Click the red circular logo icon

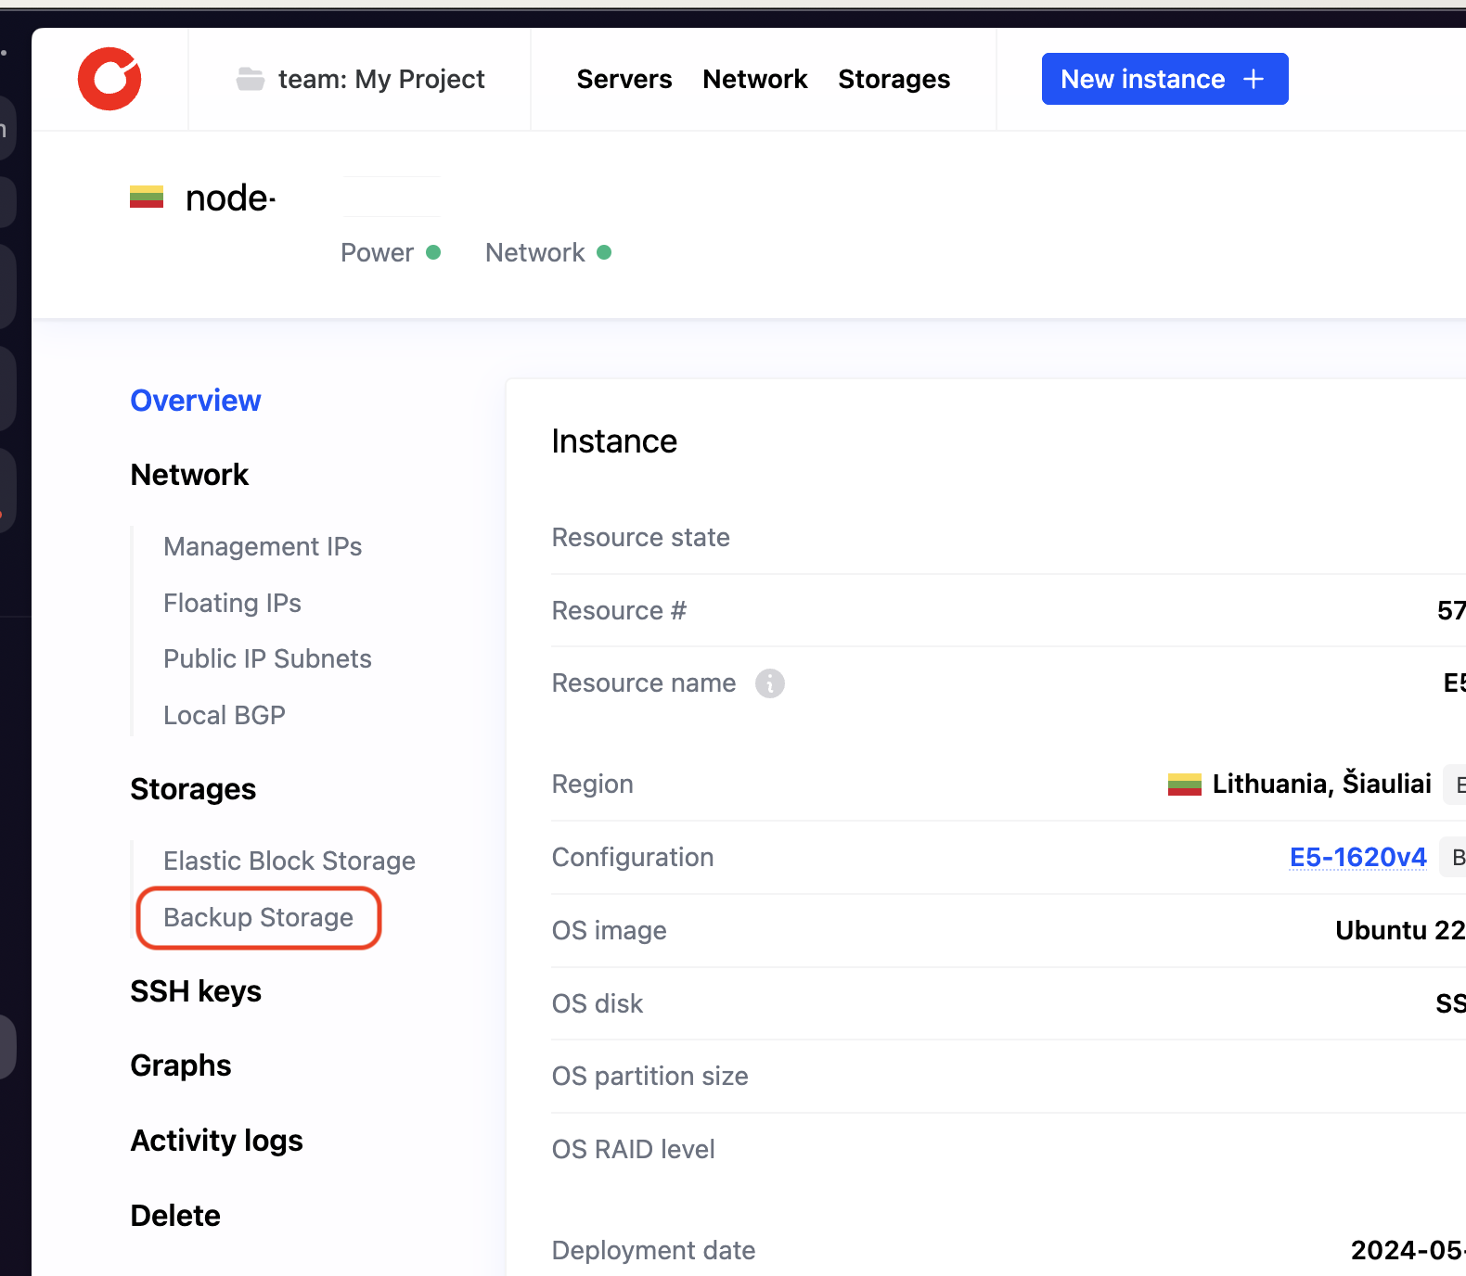[x=109, y=79]
